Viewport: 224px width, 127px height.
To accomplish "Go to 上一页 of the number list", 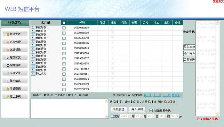I will (157, 95).
